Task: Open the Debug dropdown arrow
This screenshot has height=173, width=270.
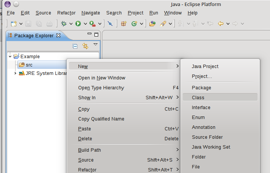Action: 71,24
